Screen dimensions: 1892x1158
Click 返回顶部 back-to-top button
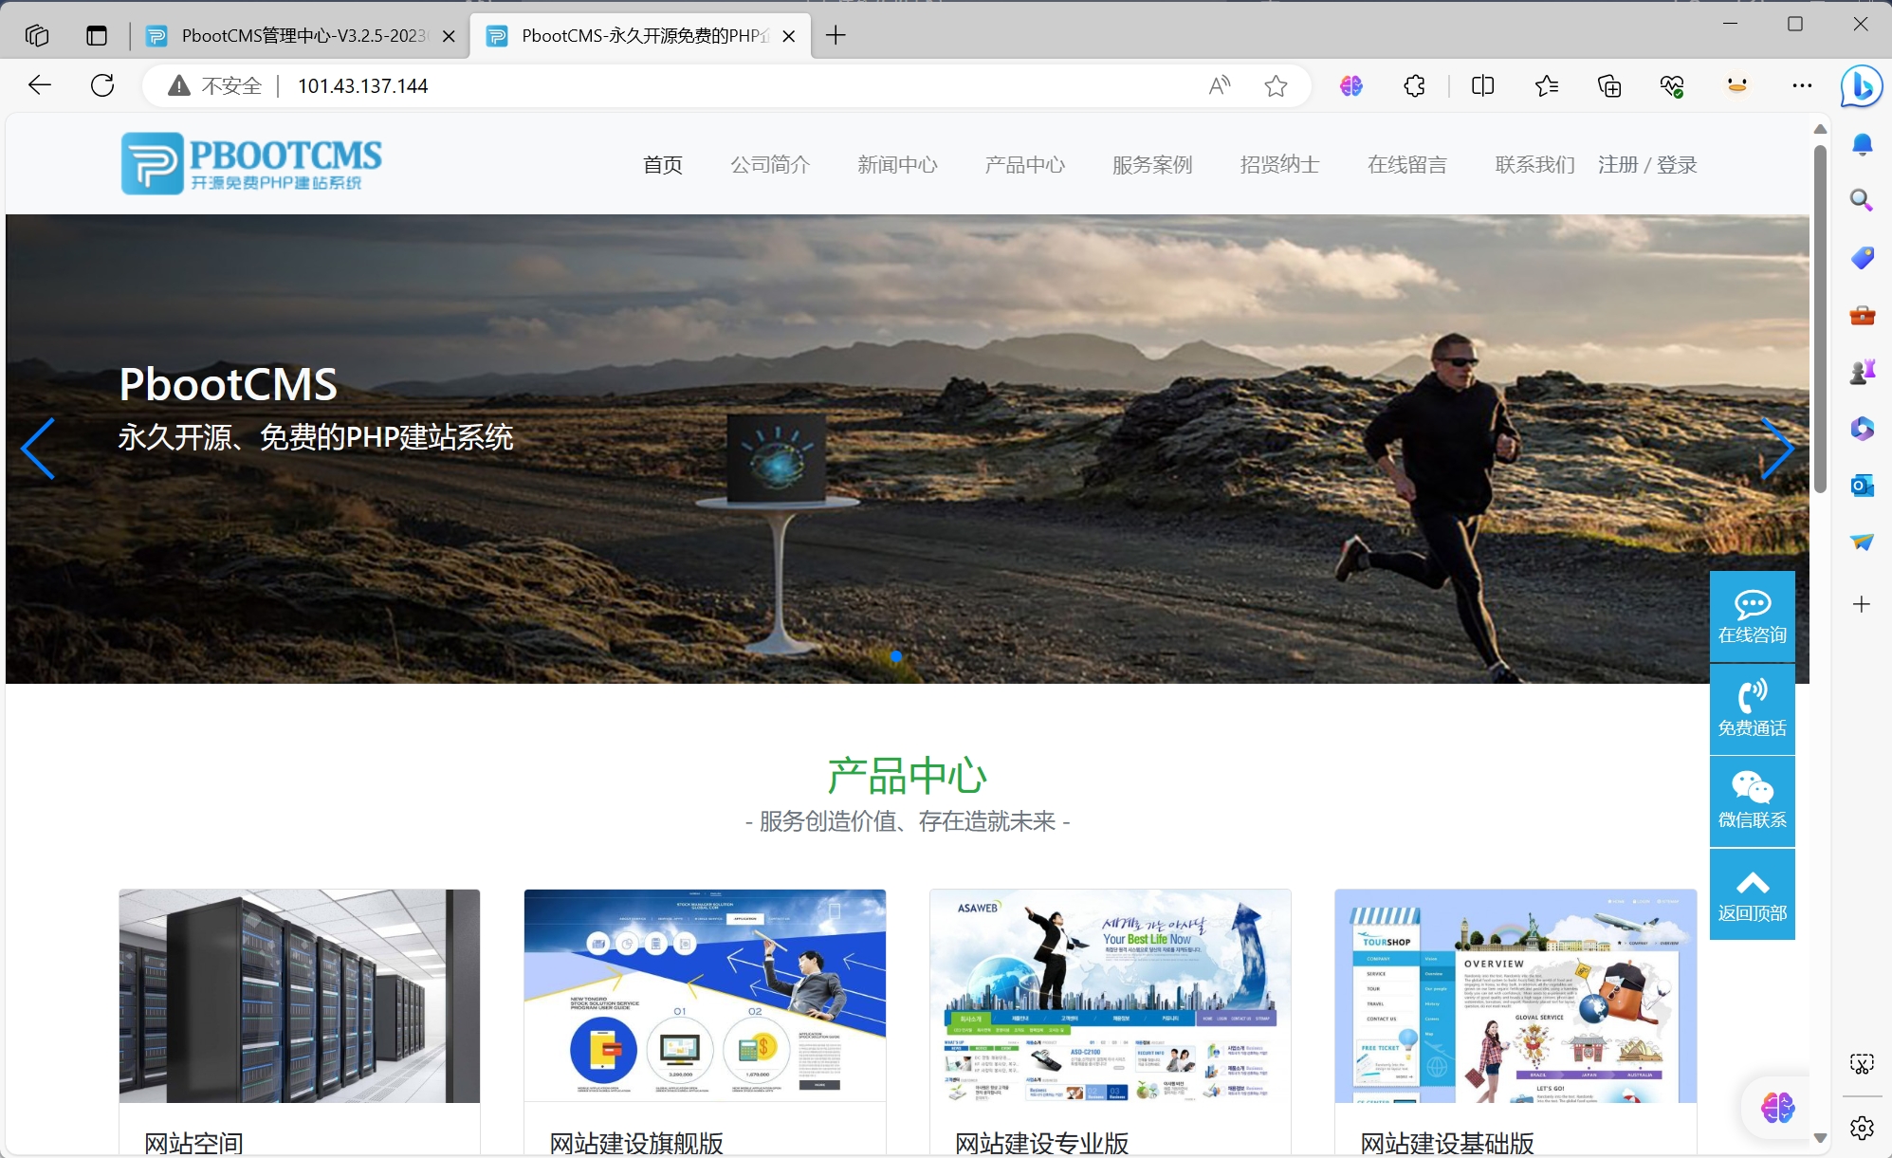[x=1752, y=894]
